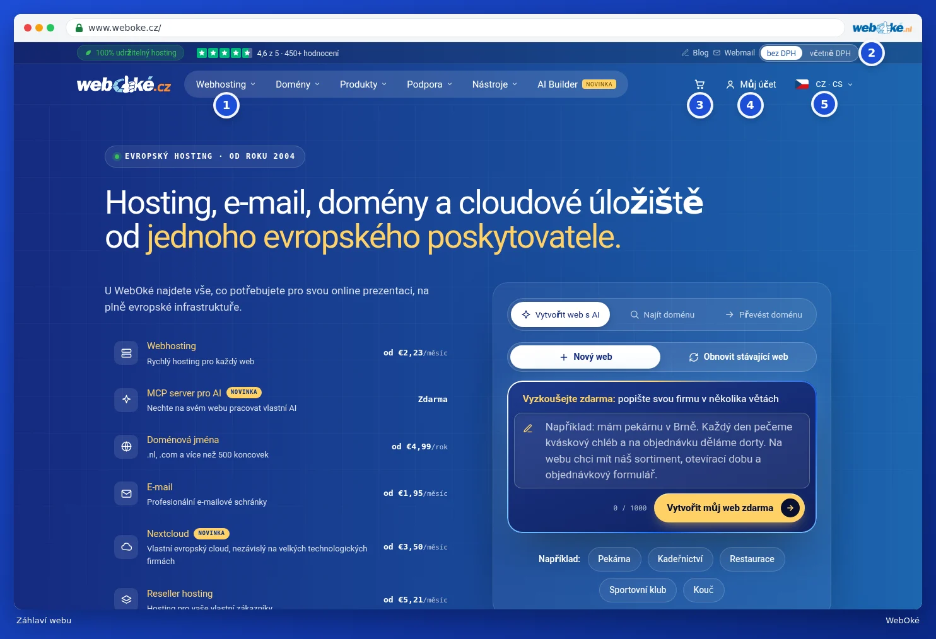Pick the Pekárna example chip
Screen dimensions: 936x639
614,559
